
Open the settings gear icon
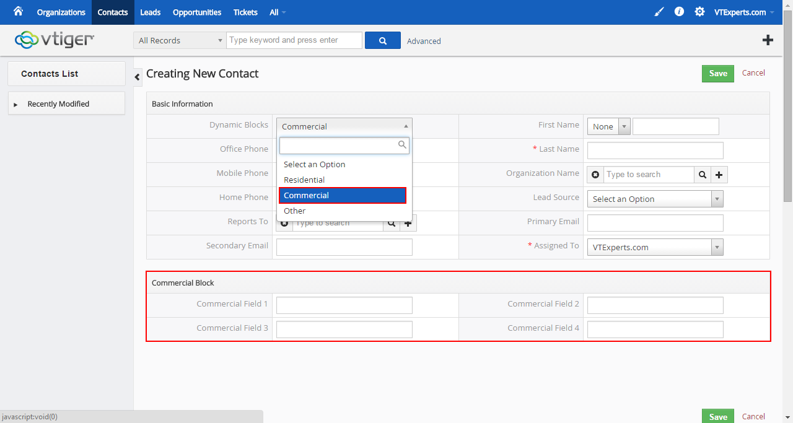point(699,12)
